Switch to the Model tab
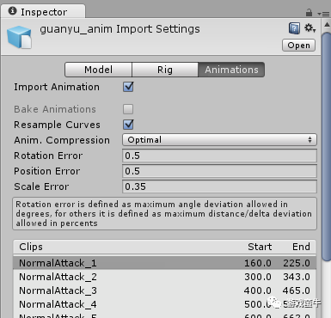331x318 pixels. 98,70
